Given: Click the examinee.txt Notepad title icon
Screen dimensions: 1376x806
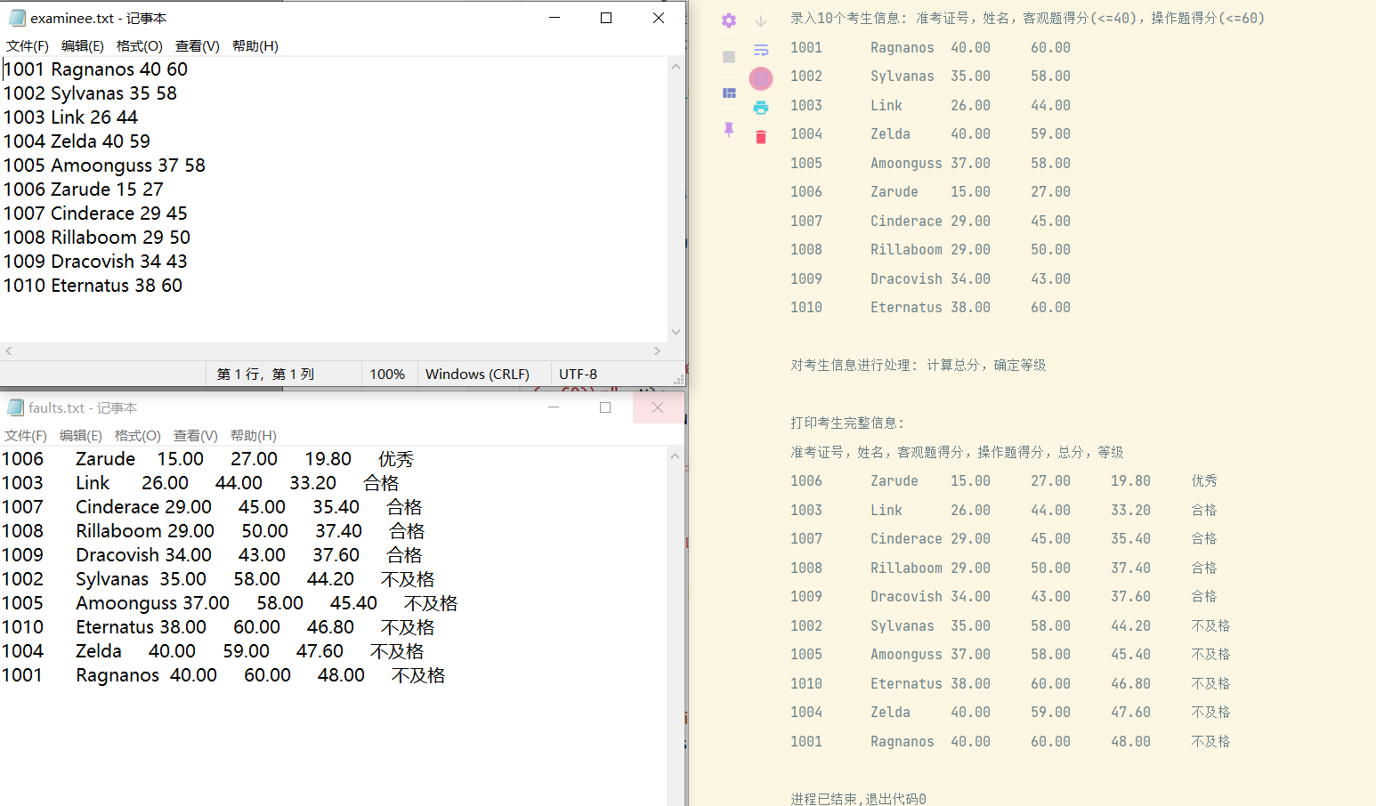Looking at the screenshot, I should [x=17, y=18].
